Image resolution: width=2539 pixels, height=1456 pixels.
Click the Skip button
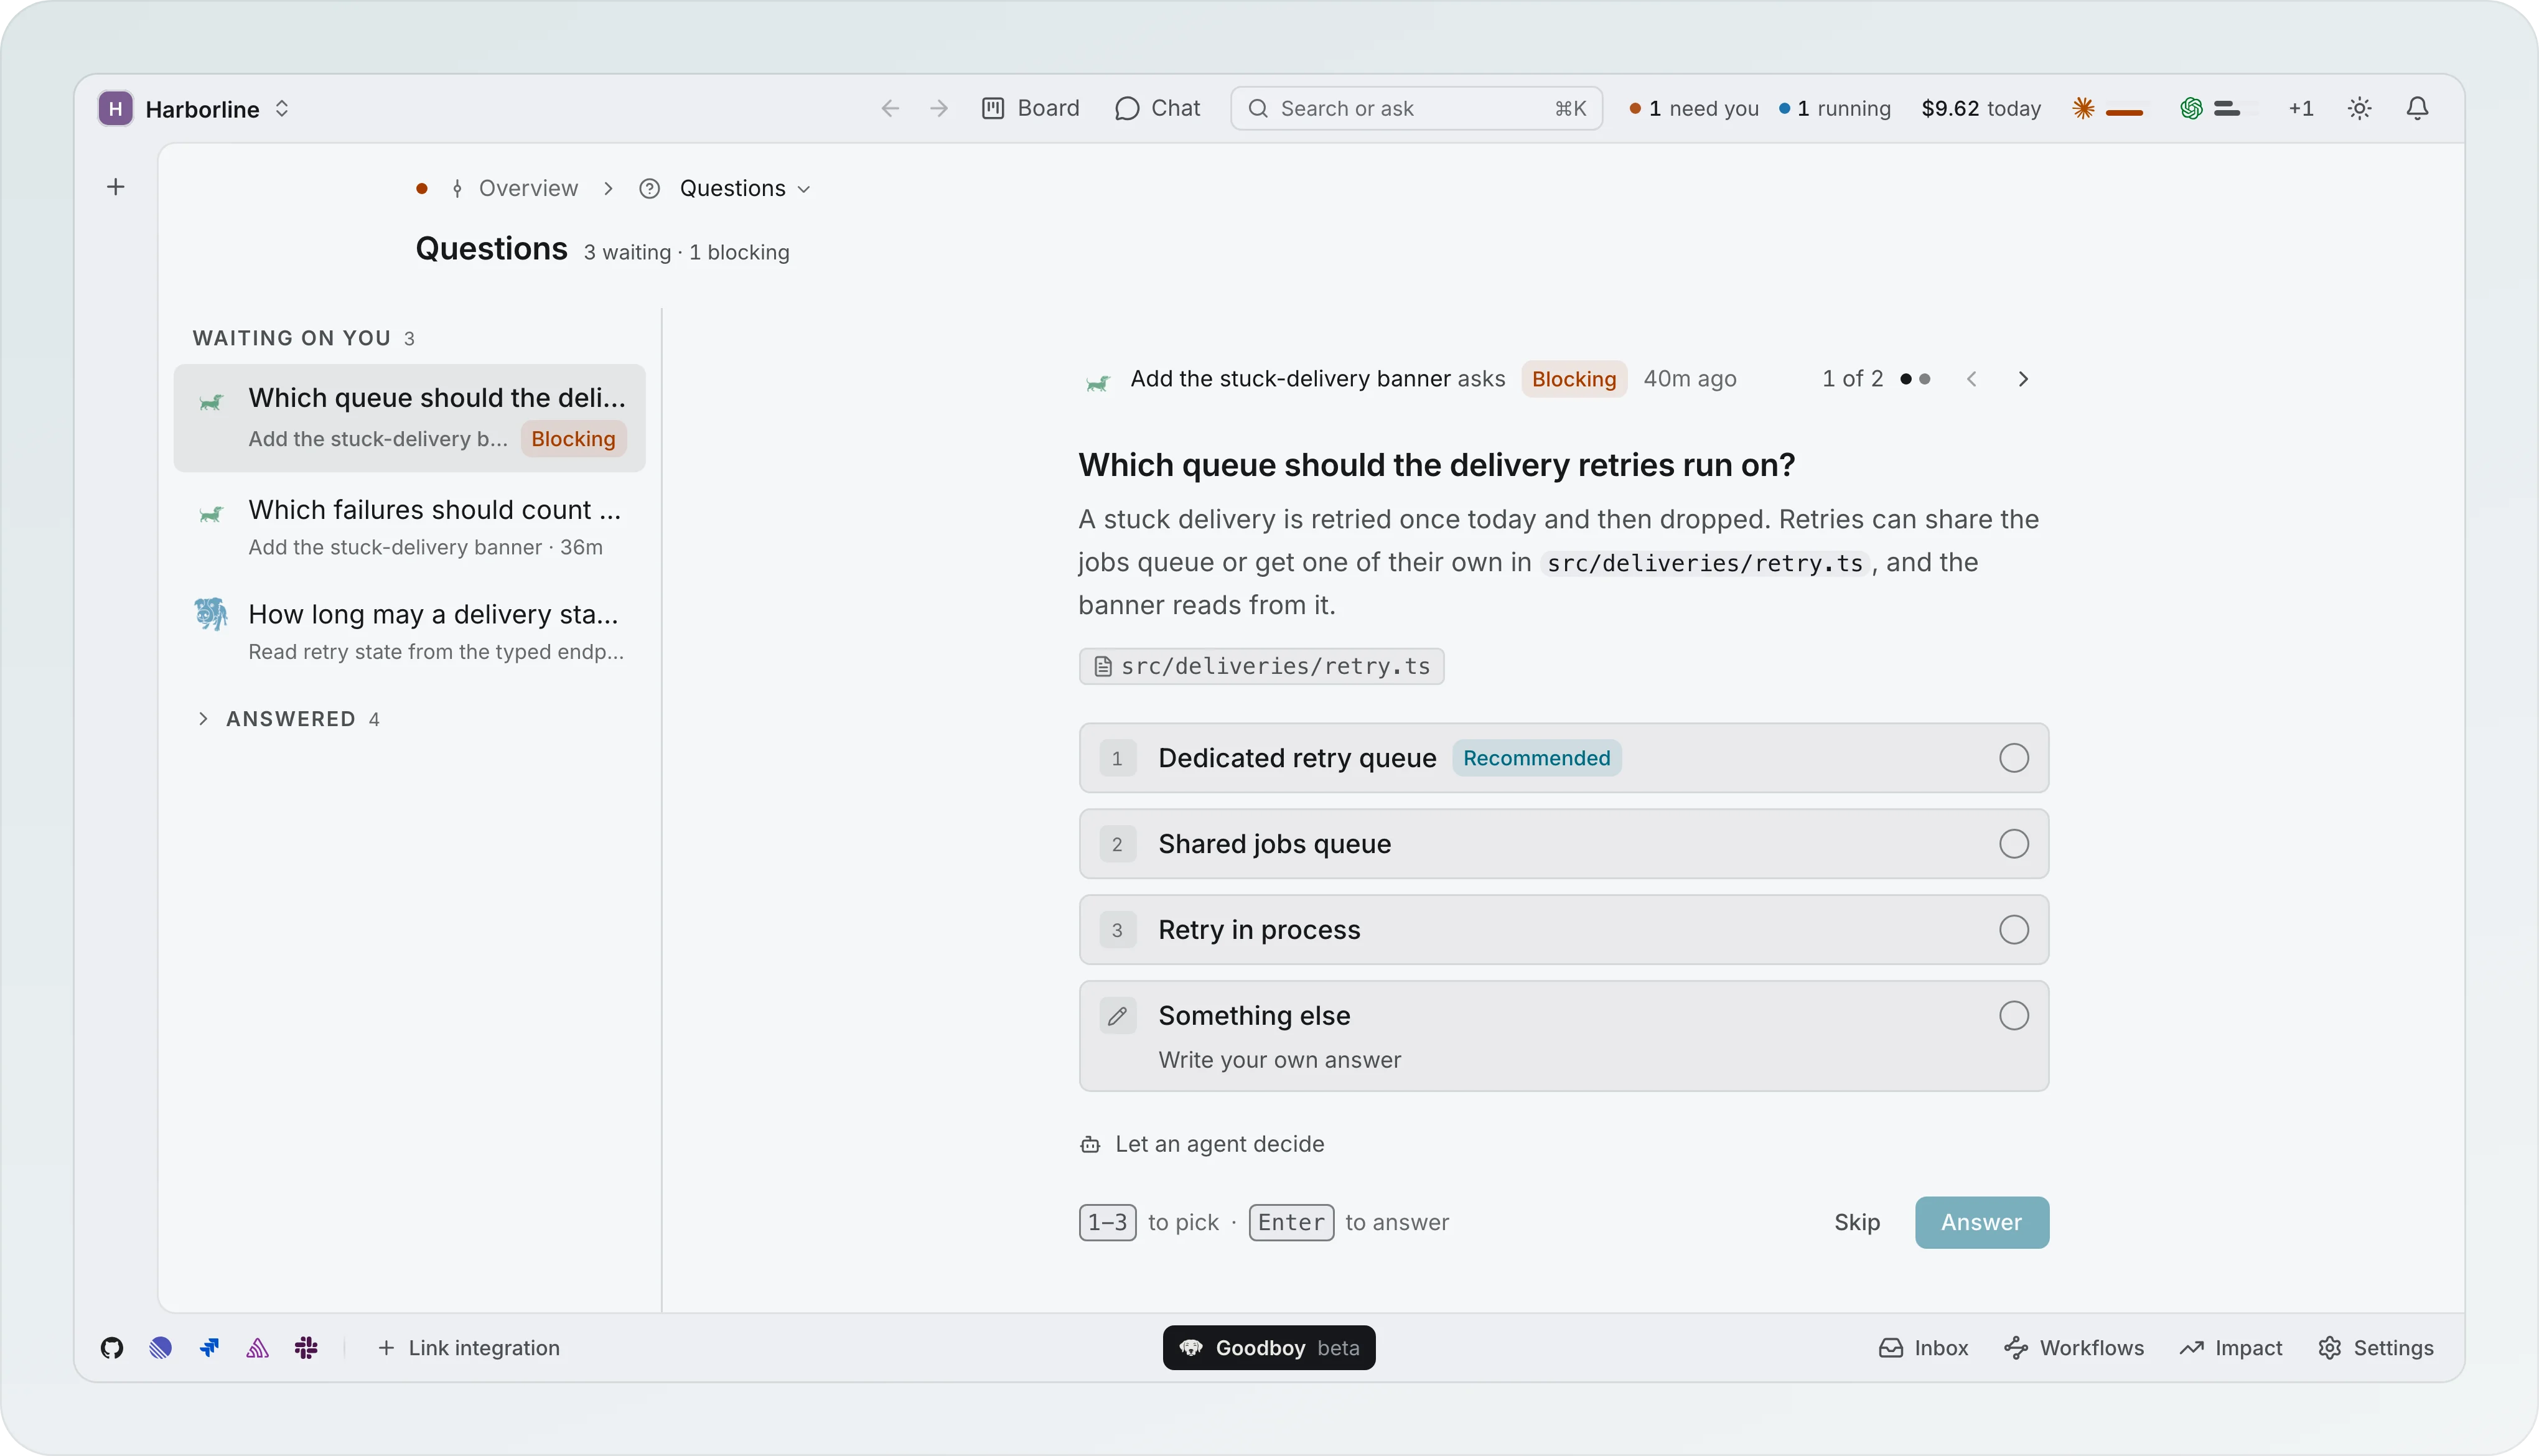click(1857, 1222)
